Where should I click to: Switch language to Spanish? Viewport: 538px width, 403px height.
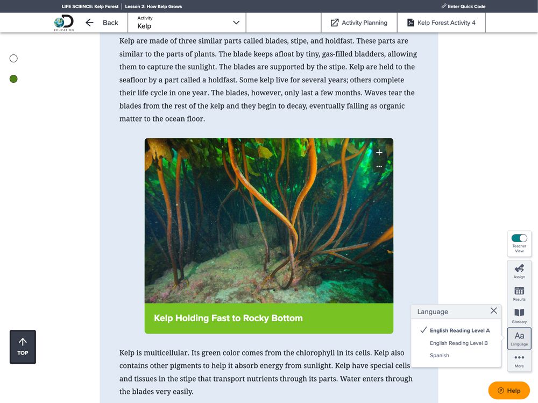click(439, 356)
